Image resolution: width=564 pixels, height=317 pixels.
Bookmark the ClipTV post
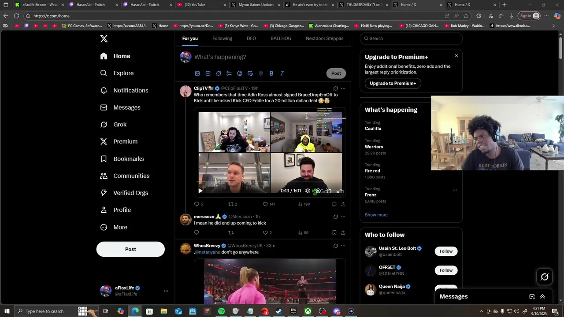(x=334, y=204)
